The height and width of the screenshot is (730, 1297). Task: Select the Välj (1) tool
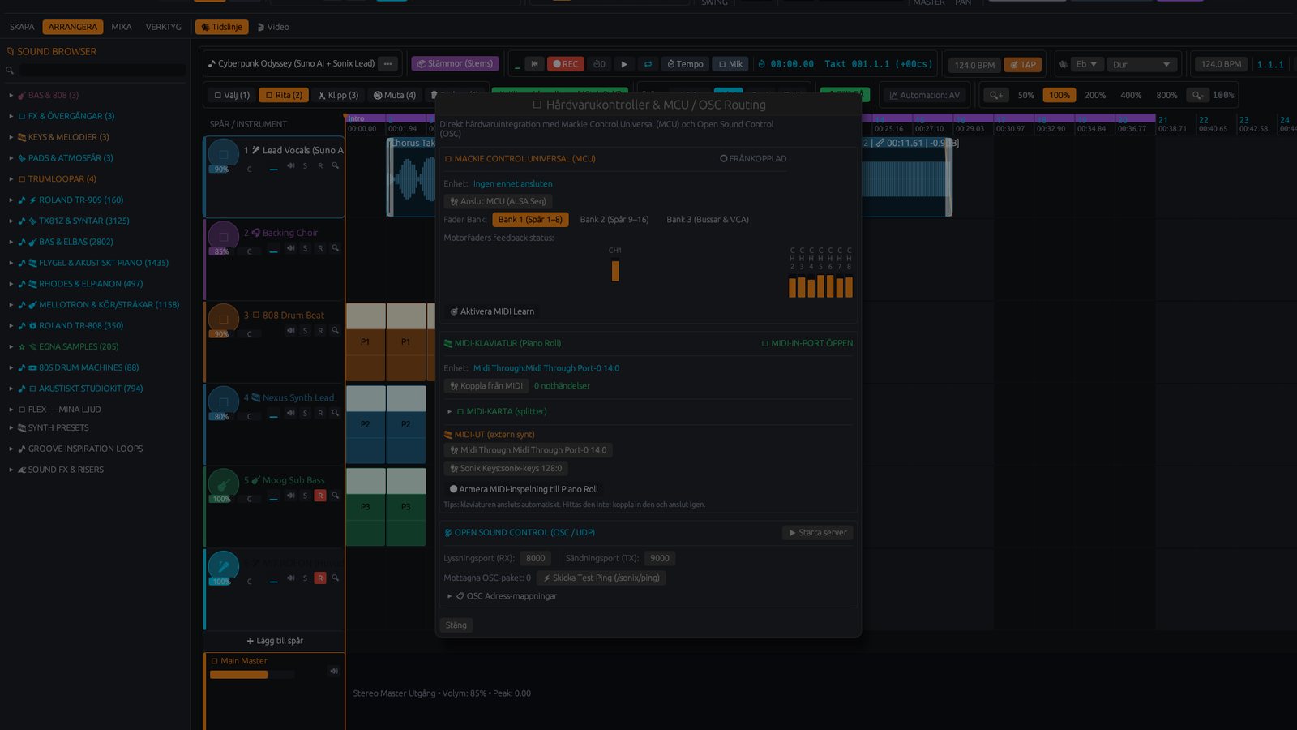232,95
